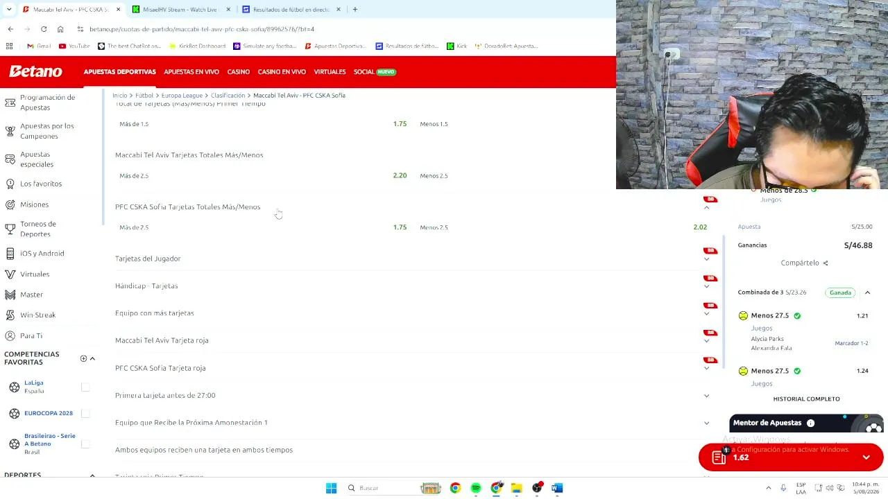
Task: Go to Casino en Vivo
Action: [282, 72]
